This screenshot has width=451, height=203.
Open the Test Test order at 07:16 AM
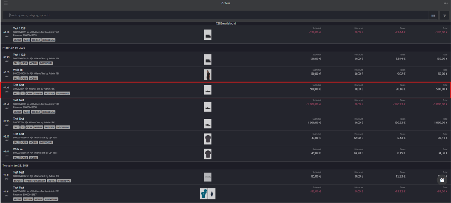click(x=225, y=90)
